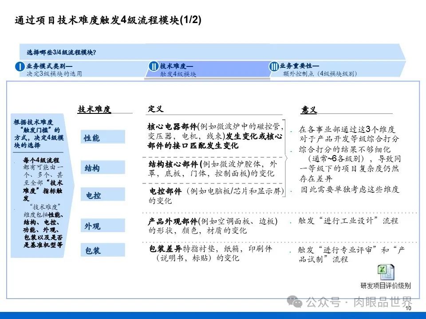Click the 结构 difficulty box
Viewport: 426px width, 319px height.
pyautogui.click(x=103, y=167)
